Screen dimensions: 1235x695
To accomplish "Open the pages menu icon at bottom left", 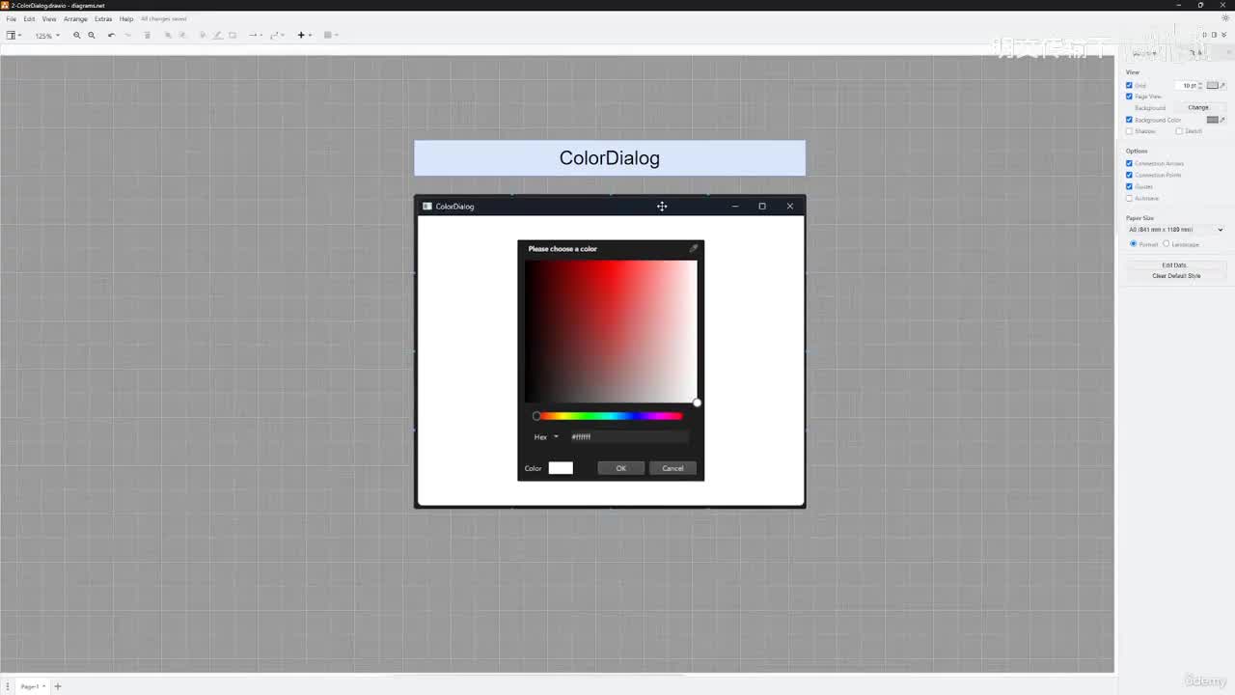I will tap(7, 686).
